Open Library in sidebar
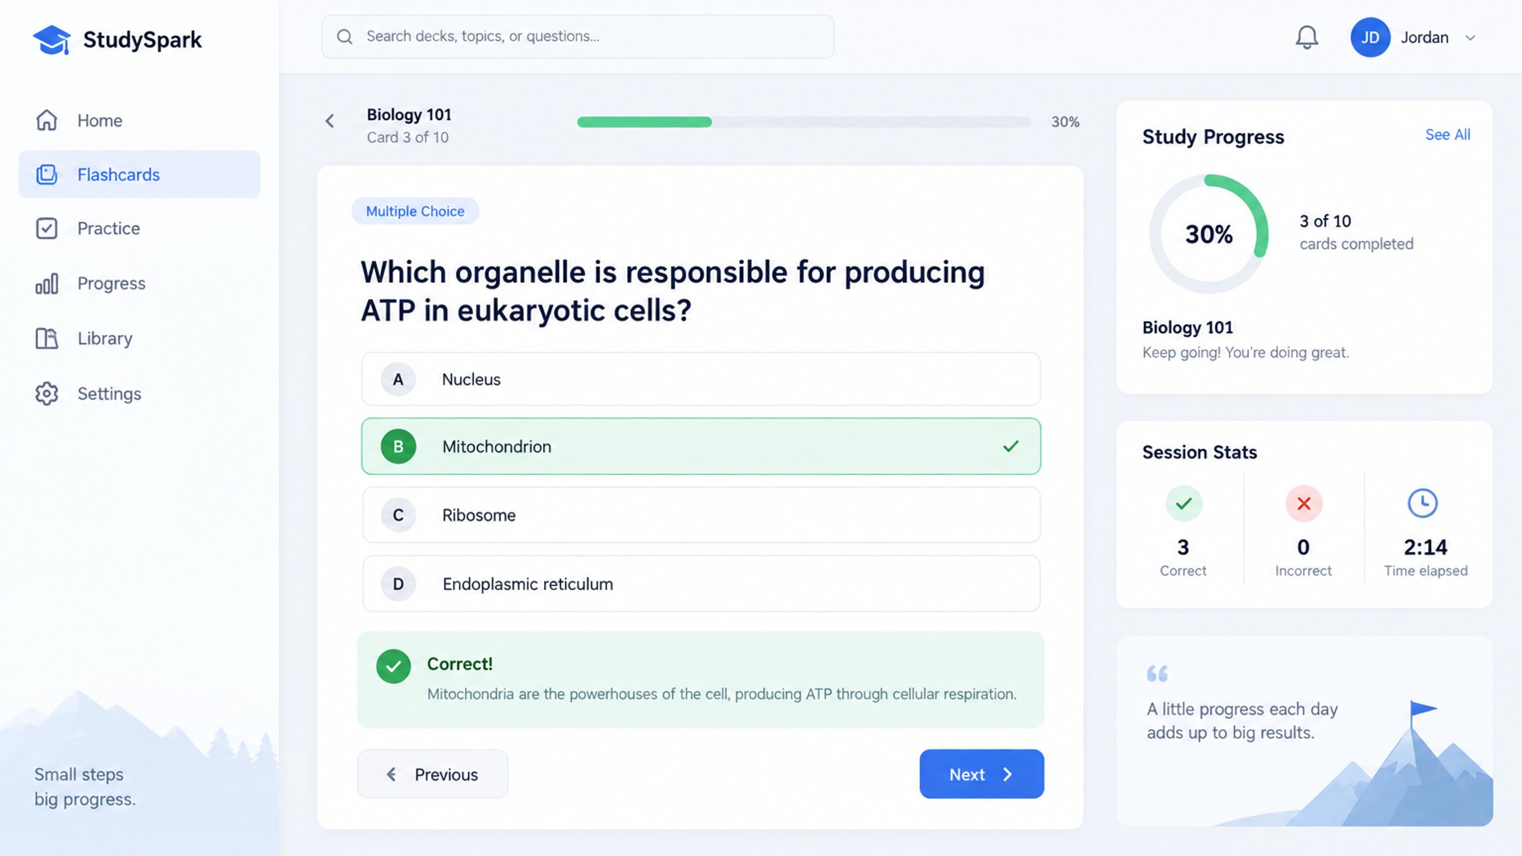 (139, 338)
